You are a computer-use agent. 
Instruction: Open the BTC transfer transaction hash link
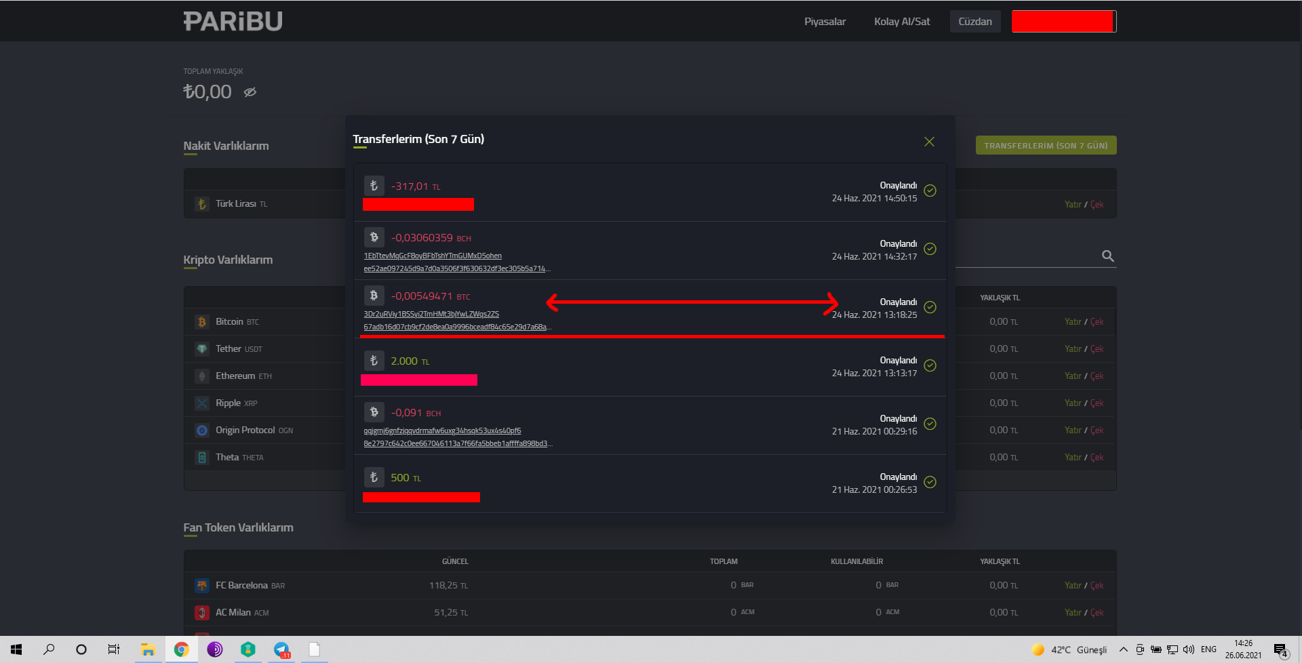pyautogui.click(x=457, y=327)
